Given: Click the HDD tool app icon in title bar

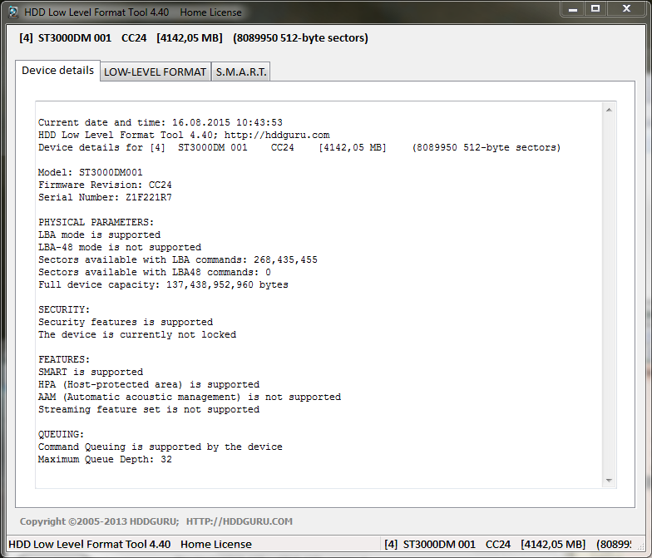Looking at the screenshot, I should [13, 12].
